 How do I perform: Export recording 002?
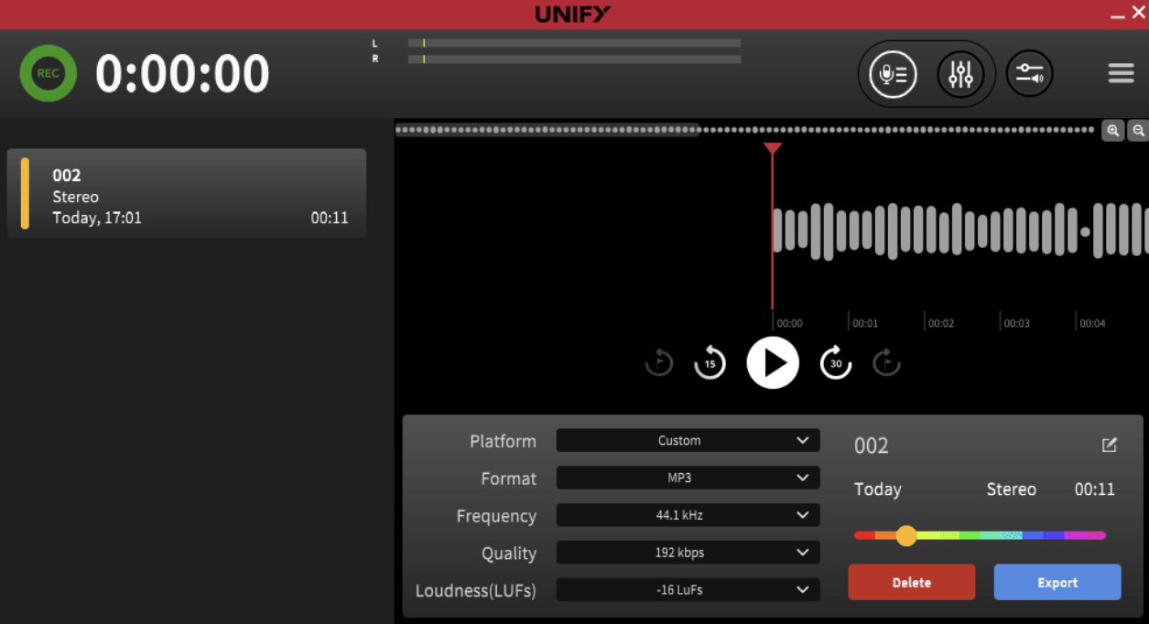pyautogui.click(x=1057, y=582)
